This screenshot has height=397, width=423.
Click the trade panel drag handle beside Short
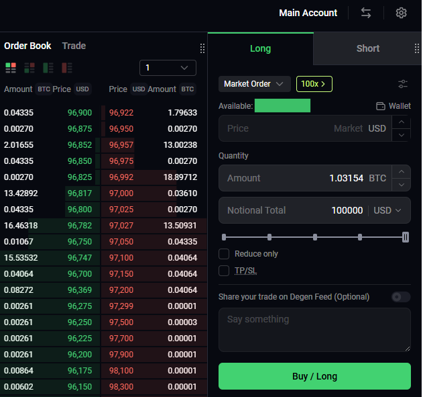[417, 48]
